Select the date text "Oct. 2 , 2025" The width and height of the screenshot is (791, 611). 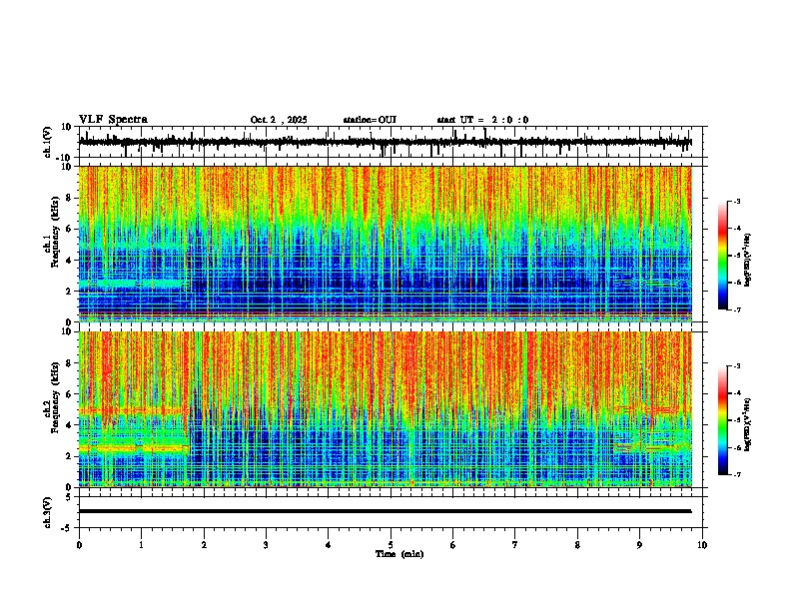[279, 120]
